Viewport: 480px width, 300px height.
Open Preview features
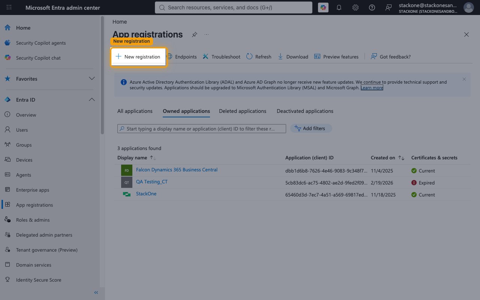pos(336,57)
